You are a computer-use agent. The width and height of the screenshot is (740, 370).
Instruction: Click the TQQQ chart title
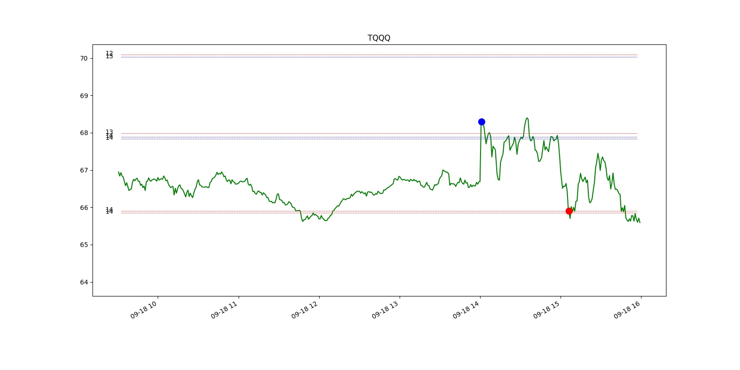pyautogui.click(x=379, y=38)
